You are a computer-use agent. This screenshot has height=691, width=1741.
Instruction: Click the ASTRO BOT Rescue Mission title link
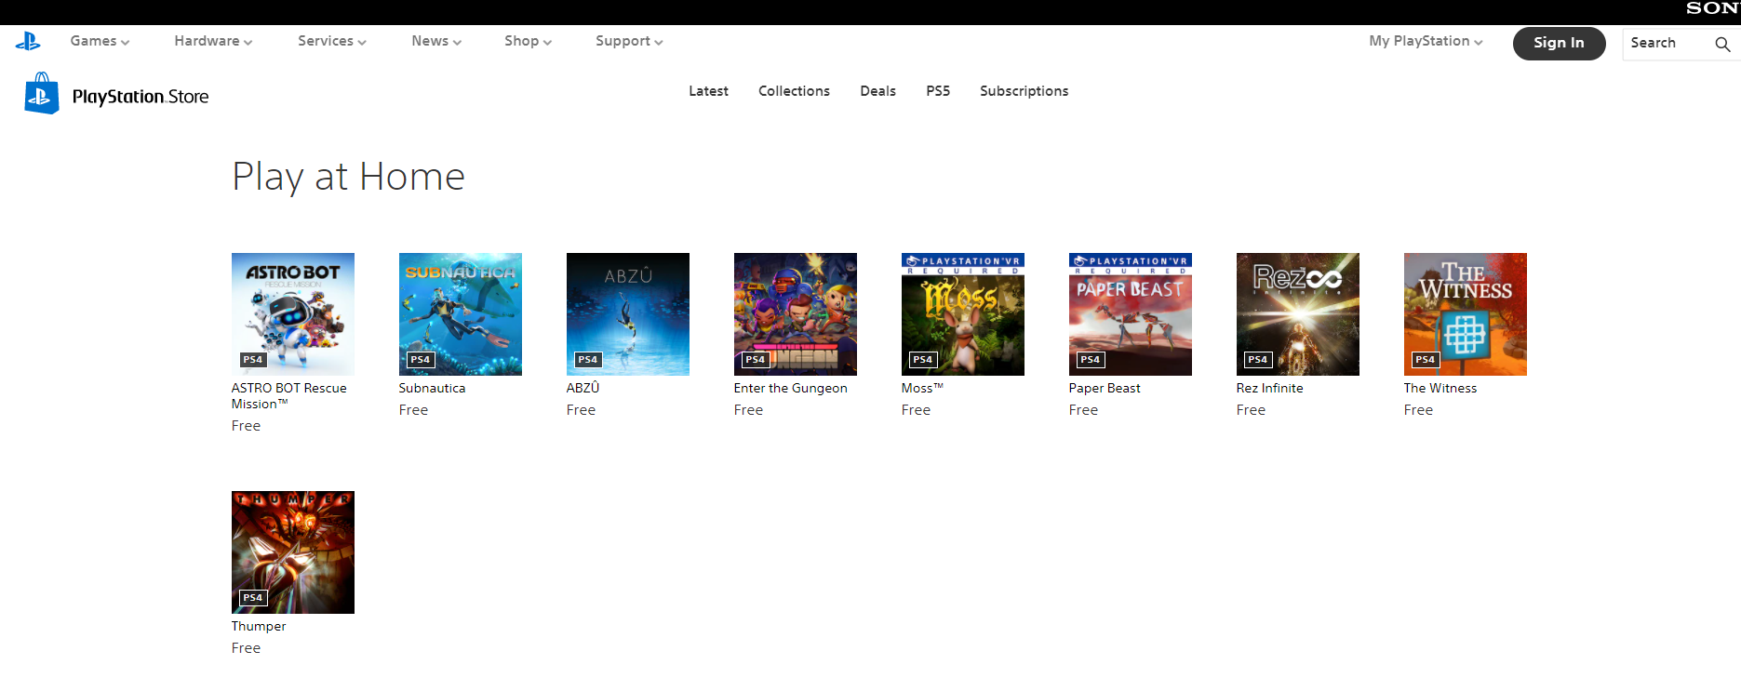(289, 396)
